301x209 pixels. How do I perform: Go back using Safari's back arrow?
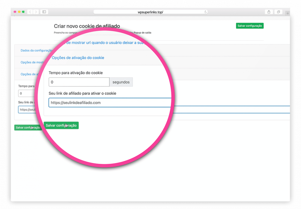30,12
